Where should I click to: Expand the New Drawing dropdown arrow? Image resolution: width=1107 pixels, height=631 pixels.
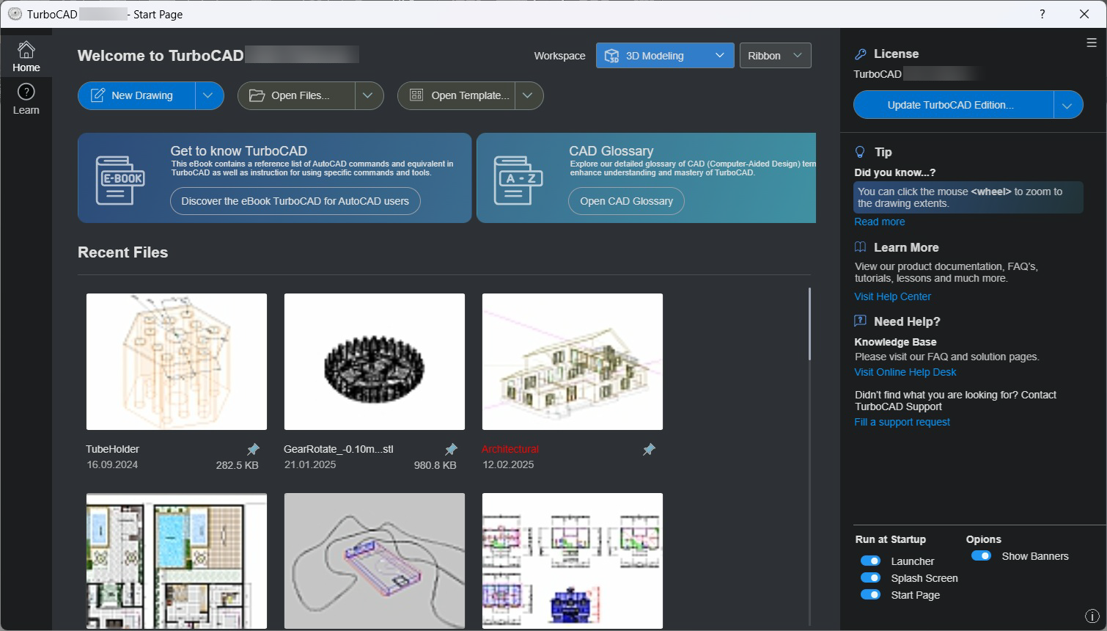tap(209, 95)
